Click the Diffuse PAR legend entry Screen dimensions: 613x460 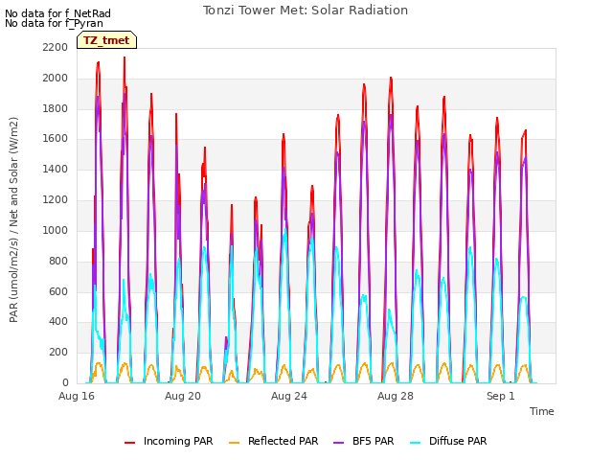point(448,441)
